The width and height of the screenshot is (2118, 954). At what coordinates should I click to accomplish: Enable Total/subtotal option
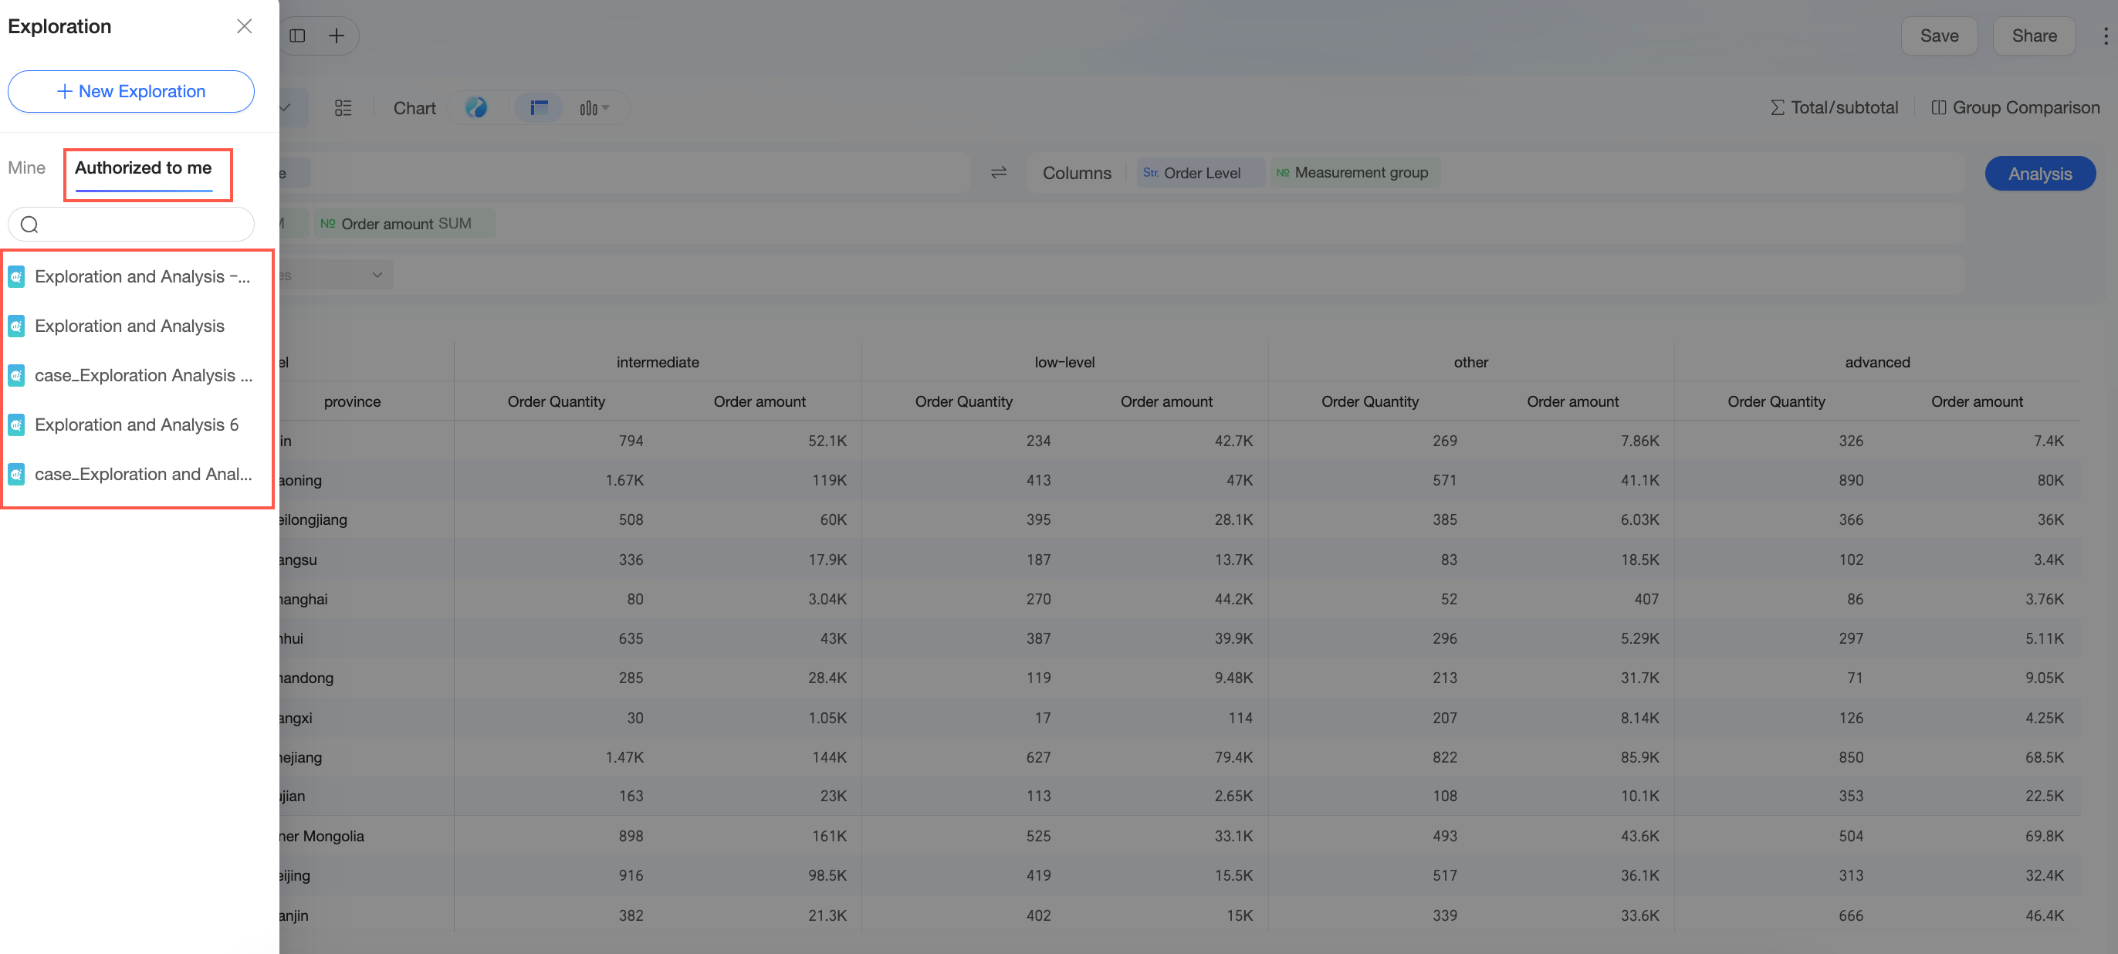click(1833, 108)
